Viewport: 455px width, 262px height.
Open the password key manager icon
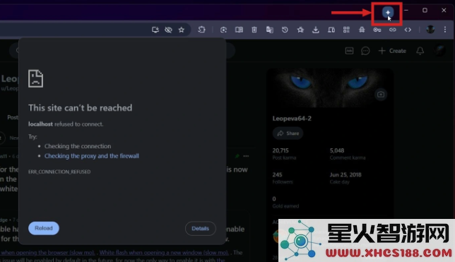(377, 30)
